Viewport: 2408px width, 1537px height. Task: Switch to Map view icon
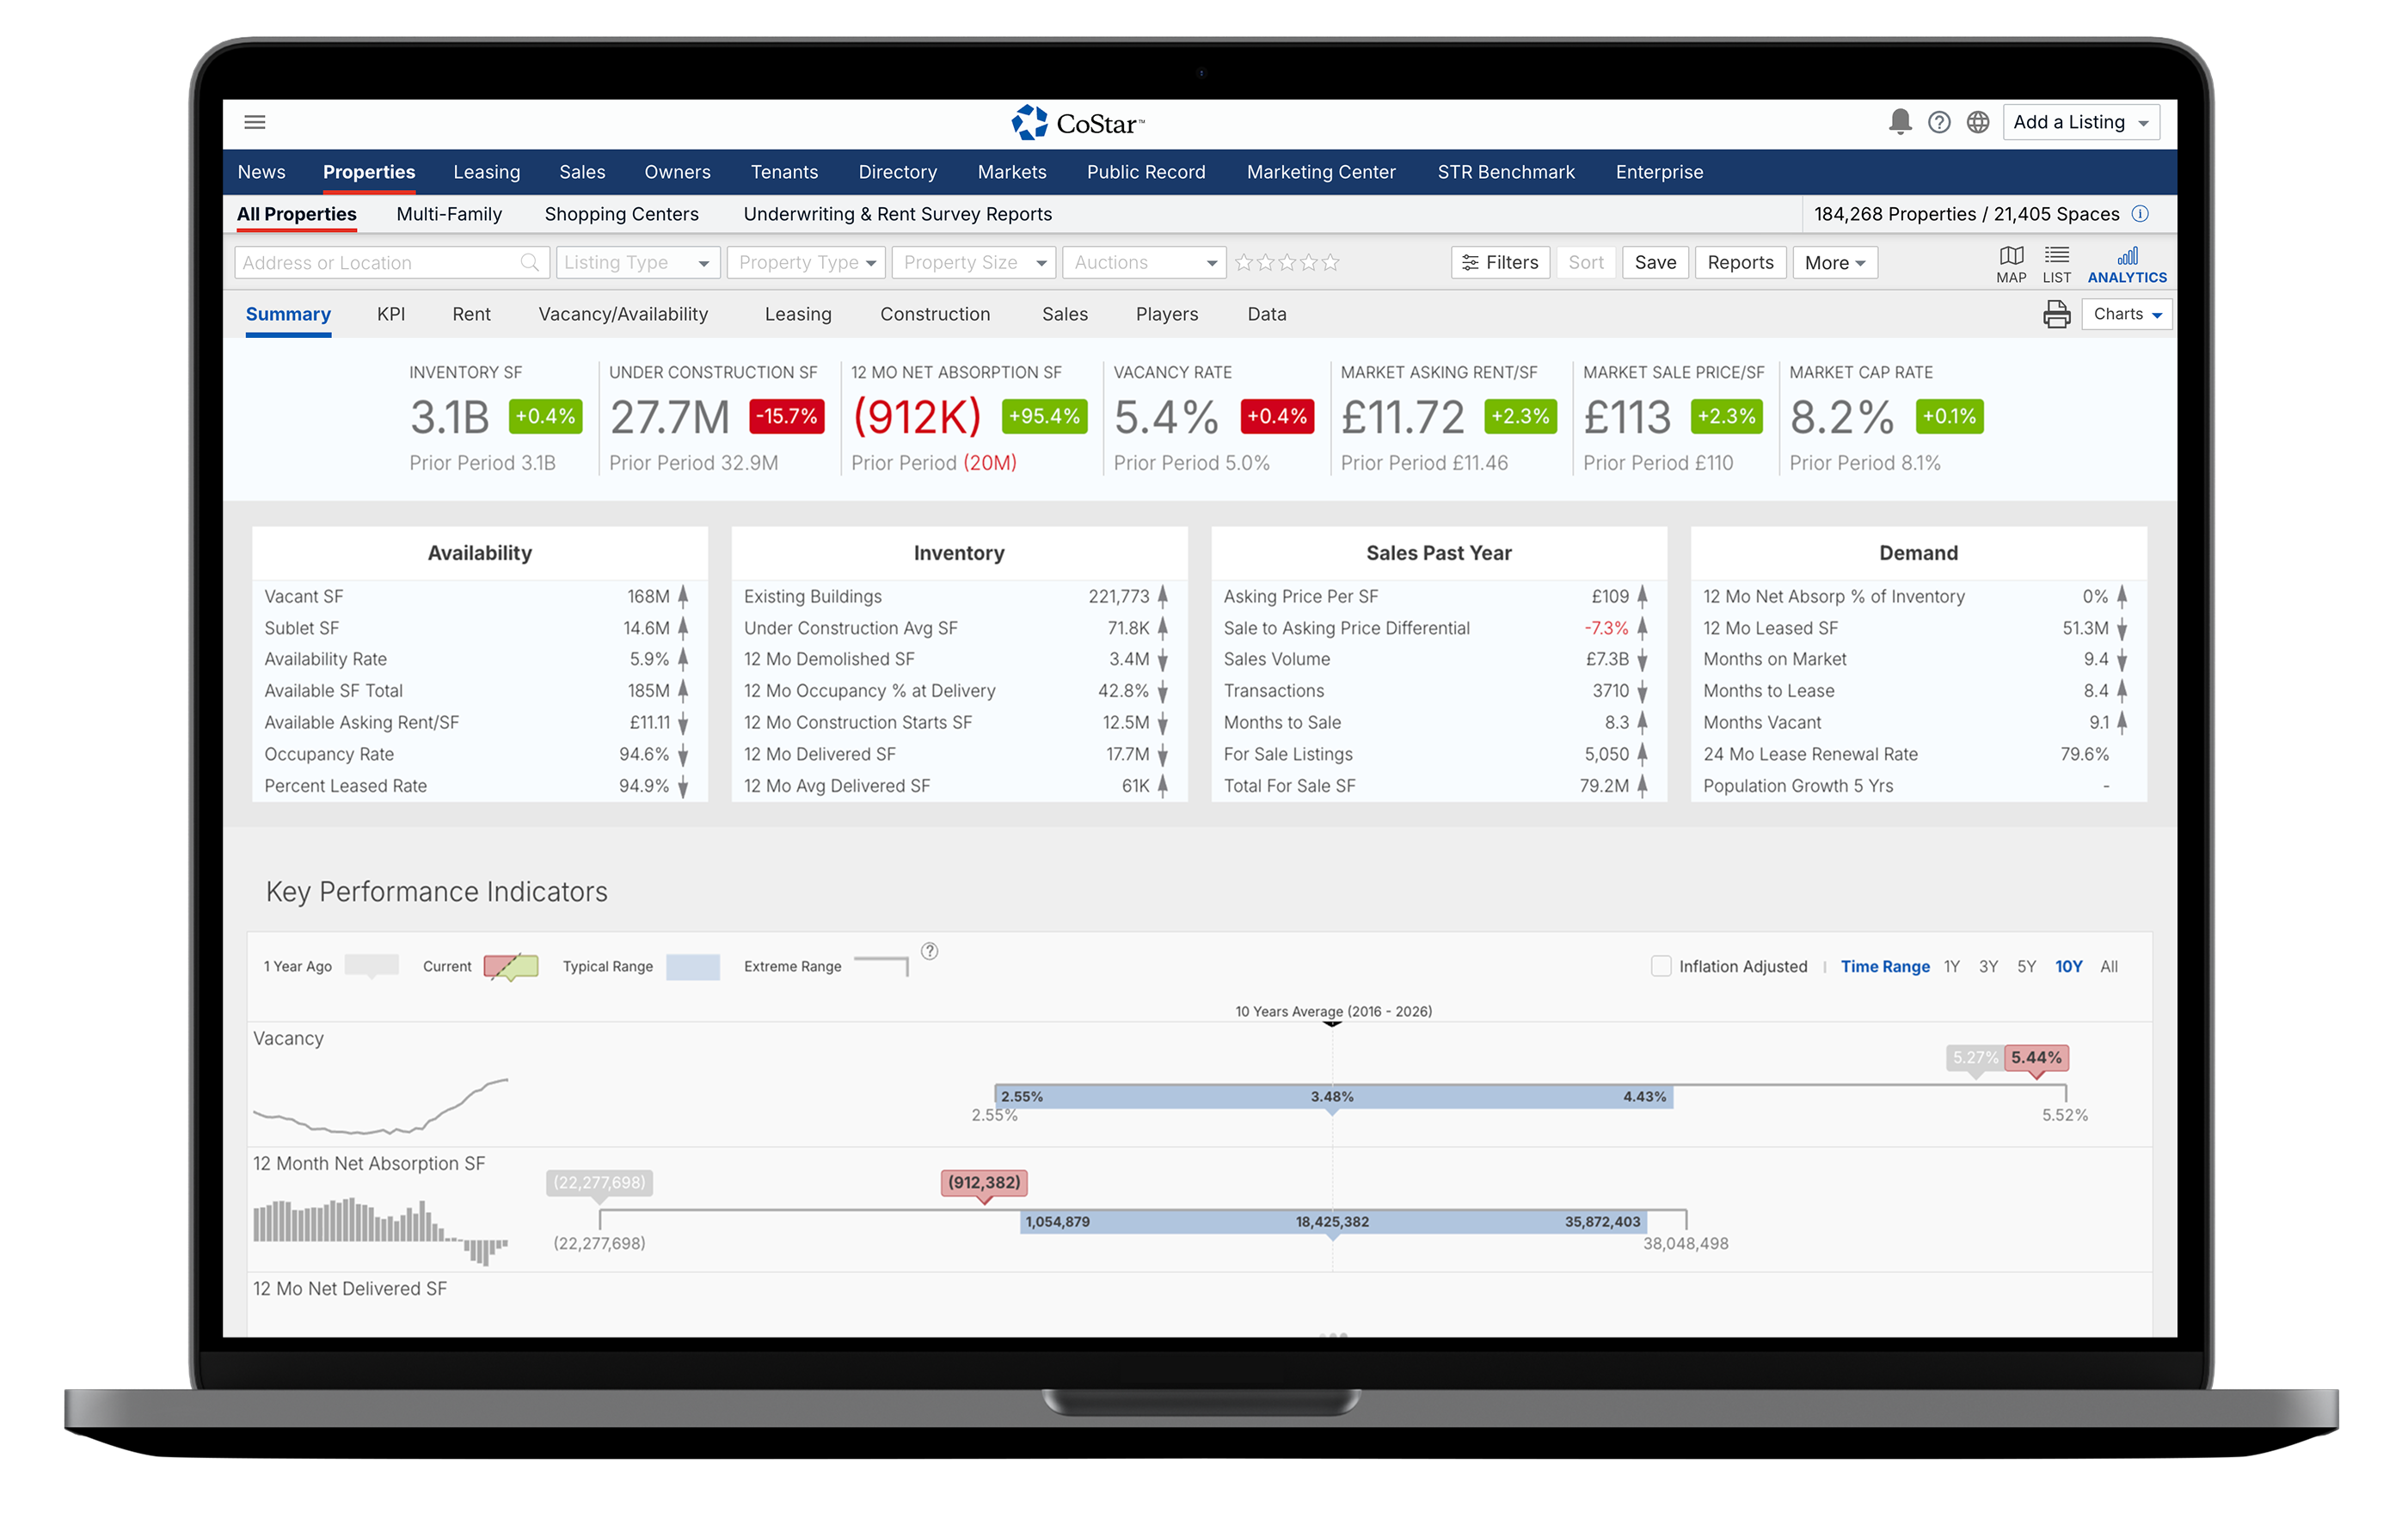coord(2011,264)
